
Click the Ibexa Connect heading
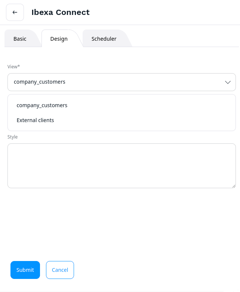coord(61,12)
